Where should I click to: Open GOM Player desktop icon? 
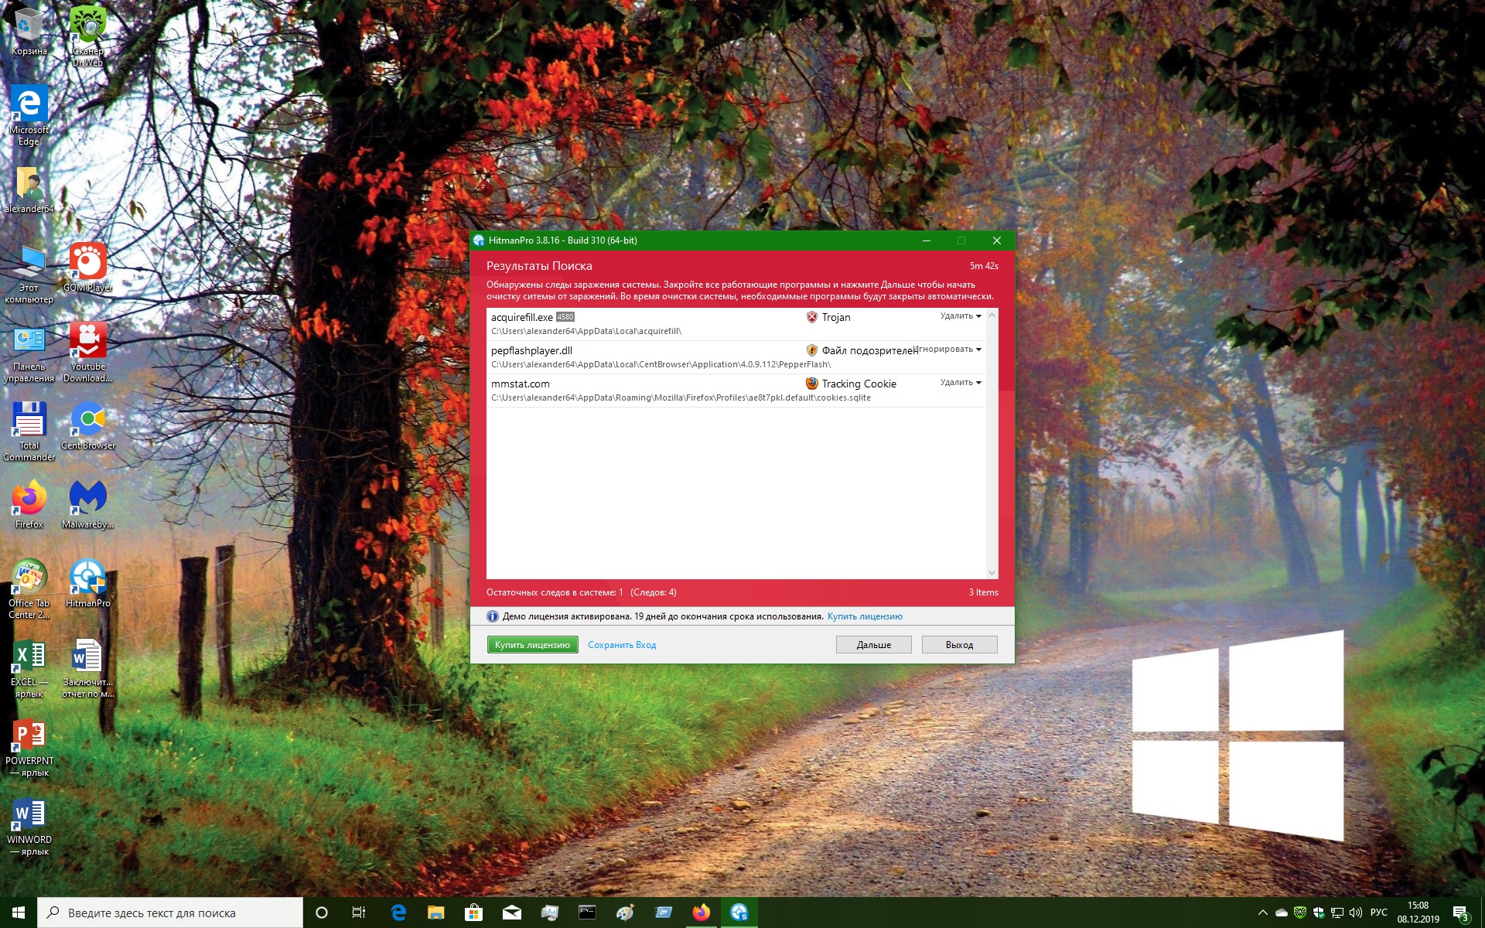87,263
